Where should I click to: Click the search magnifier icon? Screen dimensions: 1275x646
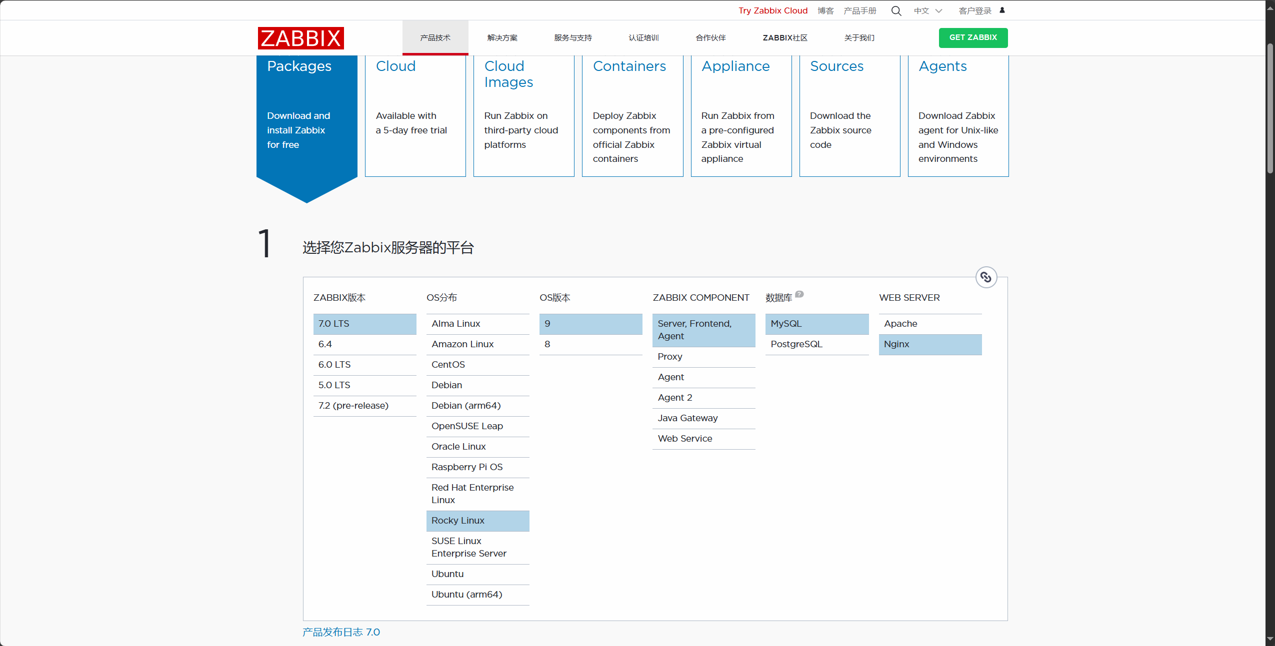(x=896, y=11)
